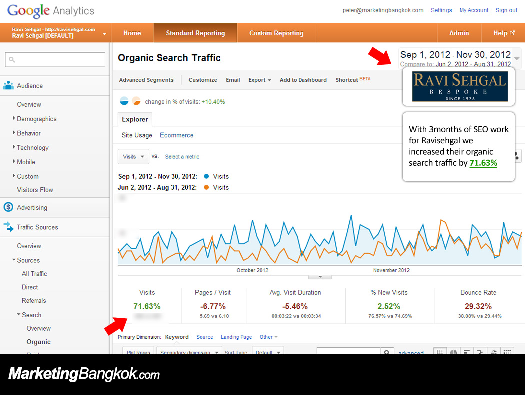Click the Google Analytics logo

(51, 11)
